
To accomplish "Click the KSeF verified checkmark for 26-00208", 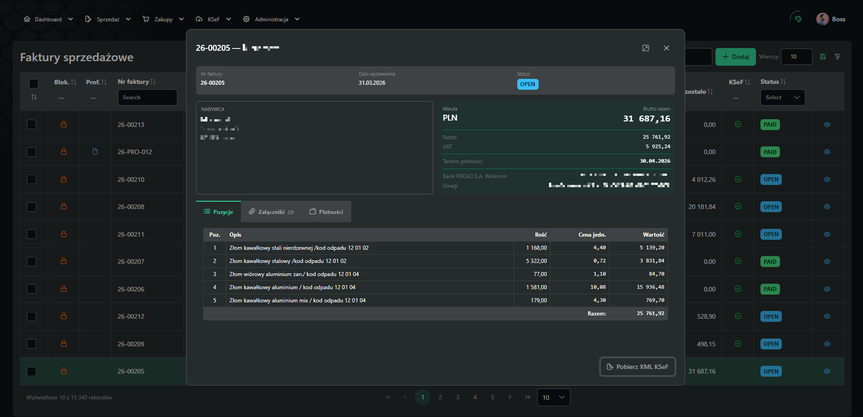I will pyautogui.click(x=738, y=207).
